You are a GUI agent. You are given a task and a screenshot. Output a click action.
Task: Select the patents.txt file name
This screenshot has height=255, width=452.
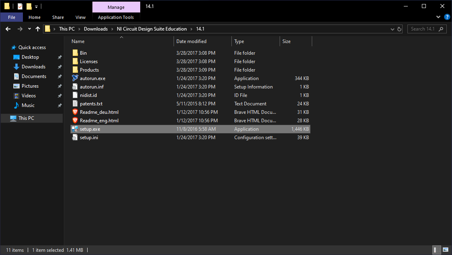91,103
